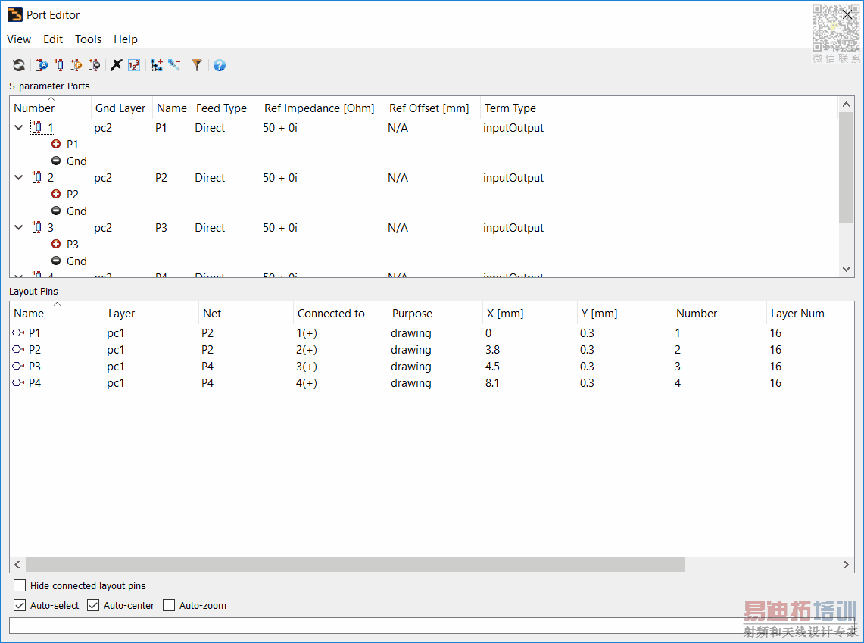Click the auto-create port icon

[41, 65]
